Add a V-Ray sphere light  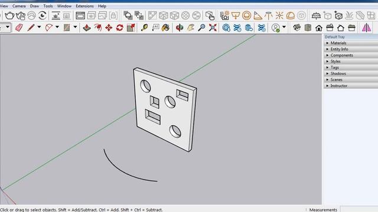(247, 16)
